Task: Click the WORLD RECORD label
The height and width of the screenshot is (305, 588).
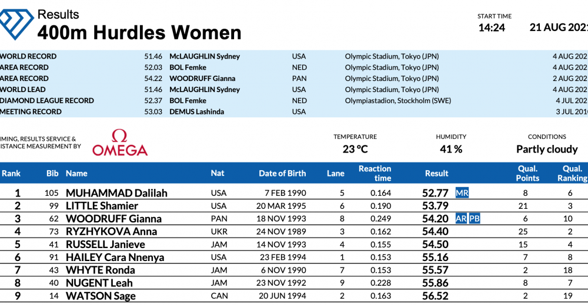Action: pyautogui.click(x=28, y=56)
